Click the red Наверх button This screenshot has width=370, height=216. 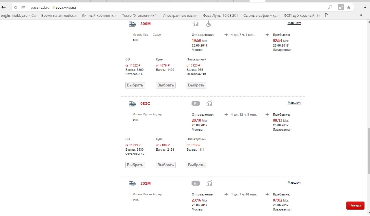coord(355,205)
